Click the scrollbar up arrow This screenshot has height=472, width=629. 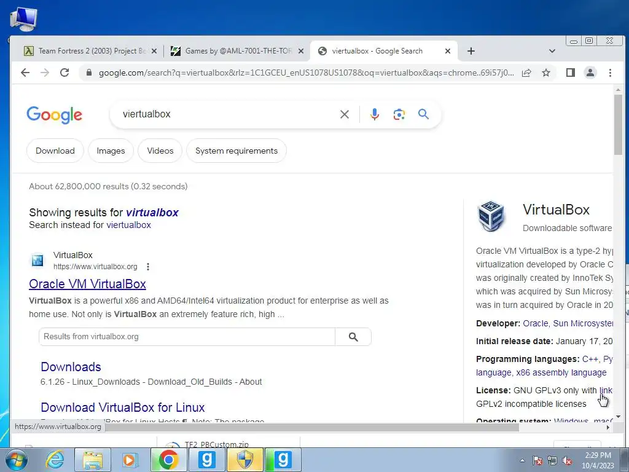(618, 90)
